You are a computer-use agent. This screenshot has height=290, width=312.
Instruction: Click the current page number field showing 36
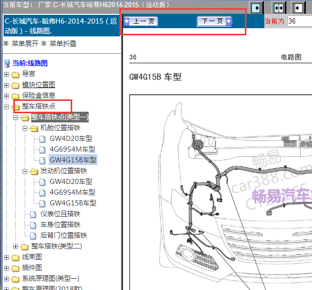pyautogui.click(x=300, y=21)
